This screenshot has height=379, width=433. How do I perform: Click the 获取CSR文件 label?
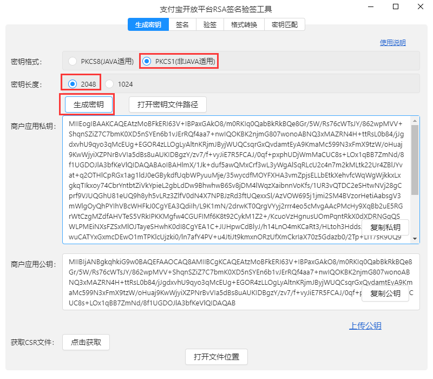point(32,342)
